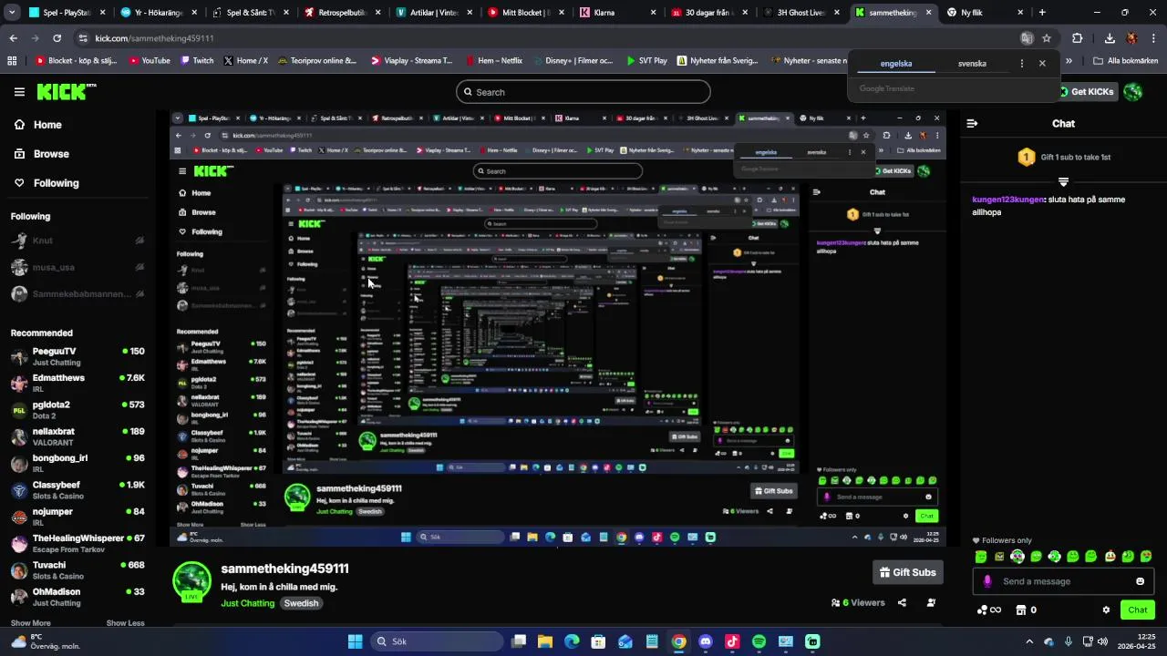The image size is (1167, 656).
Task: Open user profile avatar at top right
Action: [x=1133, y=91]
